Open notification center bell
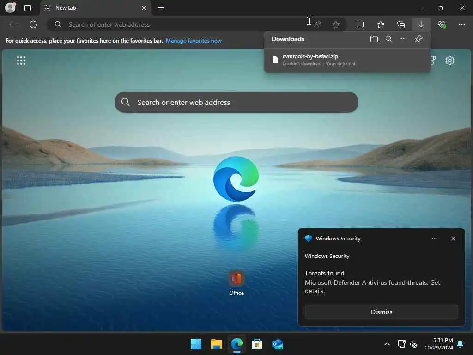Screen dimensions: 473x355 click(461, 344)
